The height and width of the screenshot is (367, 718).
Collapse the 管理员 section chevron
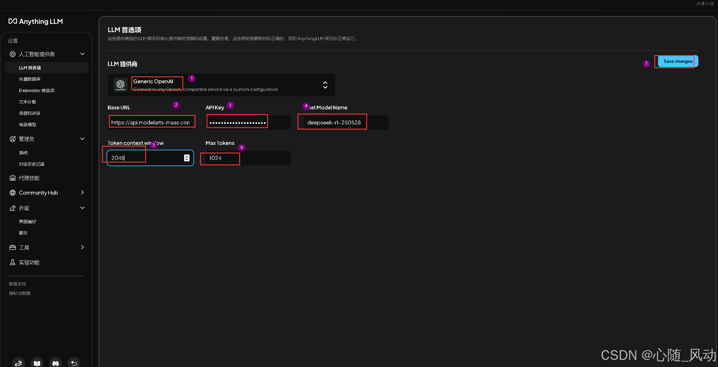tap(82, 139)
